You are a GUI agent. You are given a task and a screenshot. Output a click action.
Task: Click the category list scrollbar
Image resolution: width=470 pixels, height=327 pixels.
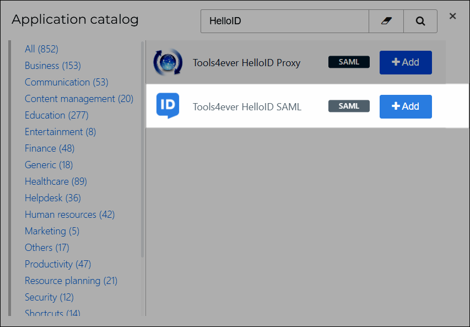142,149
